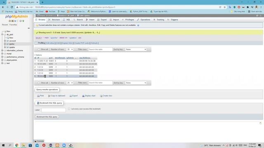Click browser address bar URL
Viewport: 264px width, 148px height.
[x=75, y=7]
